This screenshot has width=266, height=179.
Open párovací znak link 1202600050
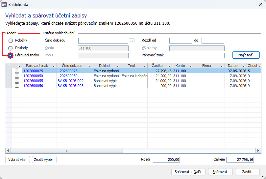(33, 76)
